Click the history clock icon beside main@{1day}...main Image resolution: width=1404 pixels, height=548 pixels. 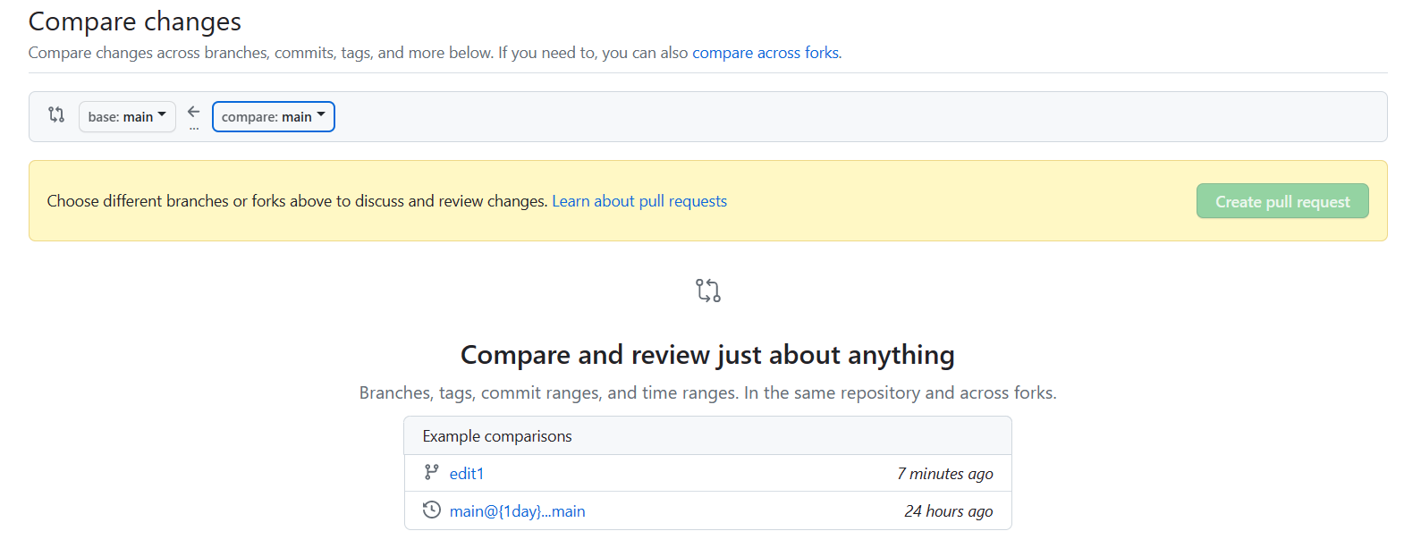[x=432, y=510]
